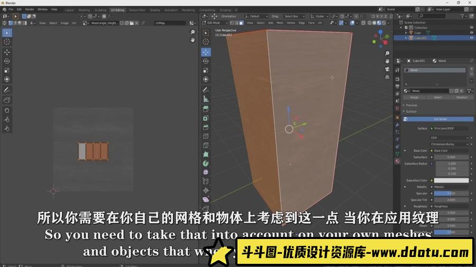Select the Wood material slot in list

(x=435, y=70)
